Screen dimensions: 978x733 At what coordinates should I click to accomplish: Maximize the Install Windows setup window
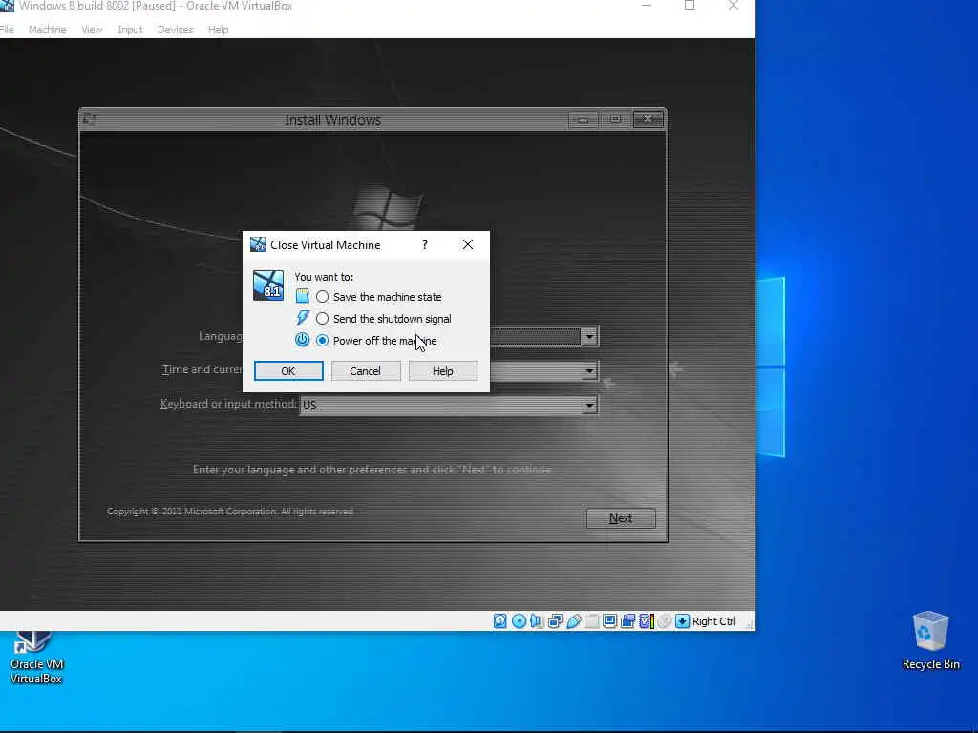click(x=615, y=119)
